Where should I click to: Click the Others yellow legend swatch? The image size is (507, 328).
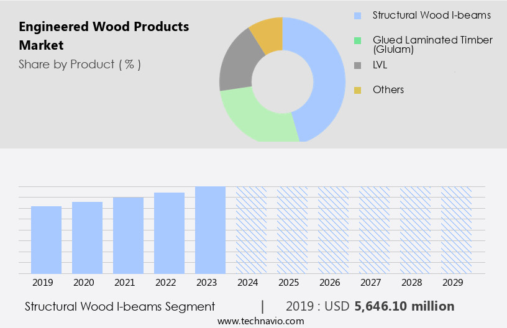[x=357, y=90]
